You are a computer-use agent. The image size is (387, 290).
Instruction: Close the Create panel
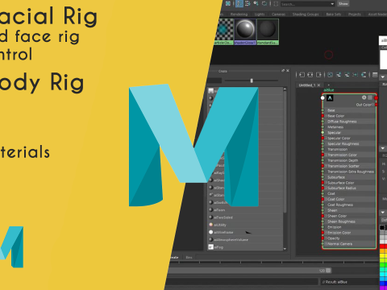pos(288,71)
